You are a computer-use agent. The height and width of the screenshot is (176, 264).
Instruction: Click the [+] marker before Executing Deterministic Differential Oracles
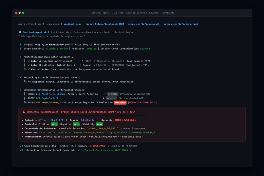(x=20, y=90)
